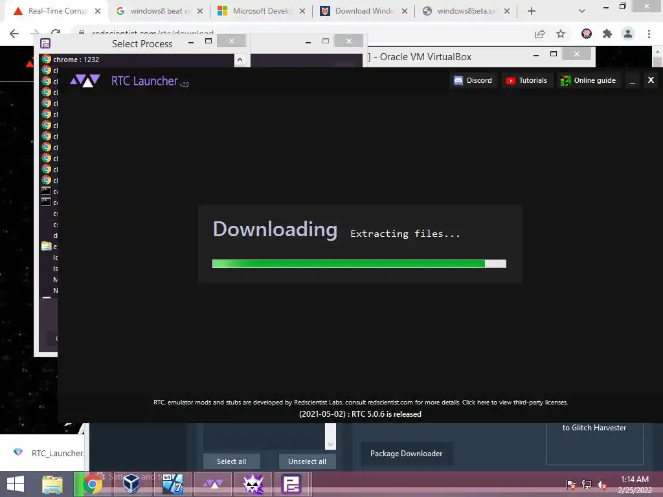Screen dimensions: 663x497
Task: Open the Chrome profile avatar
Action: coord(628,34)
